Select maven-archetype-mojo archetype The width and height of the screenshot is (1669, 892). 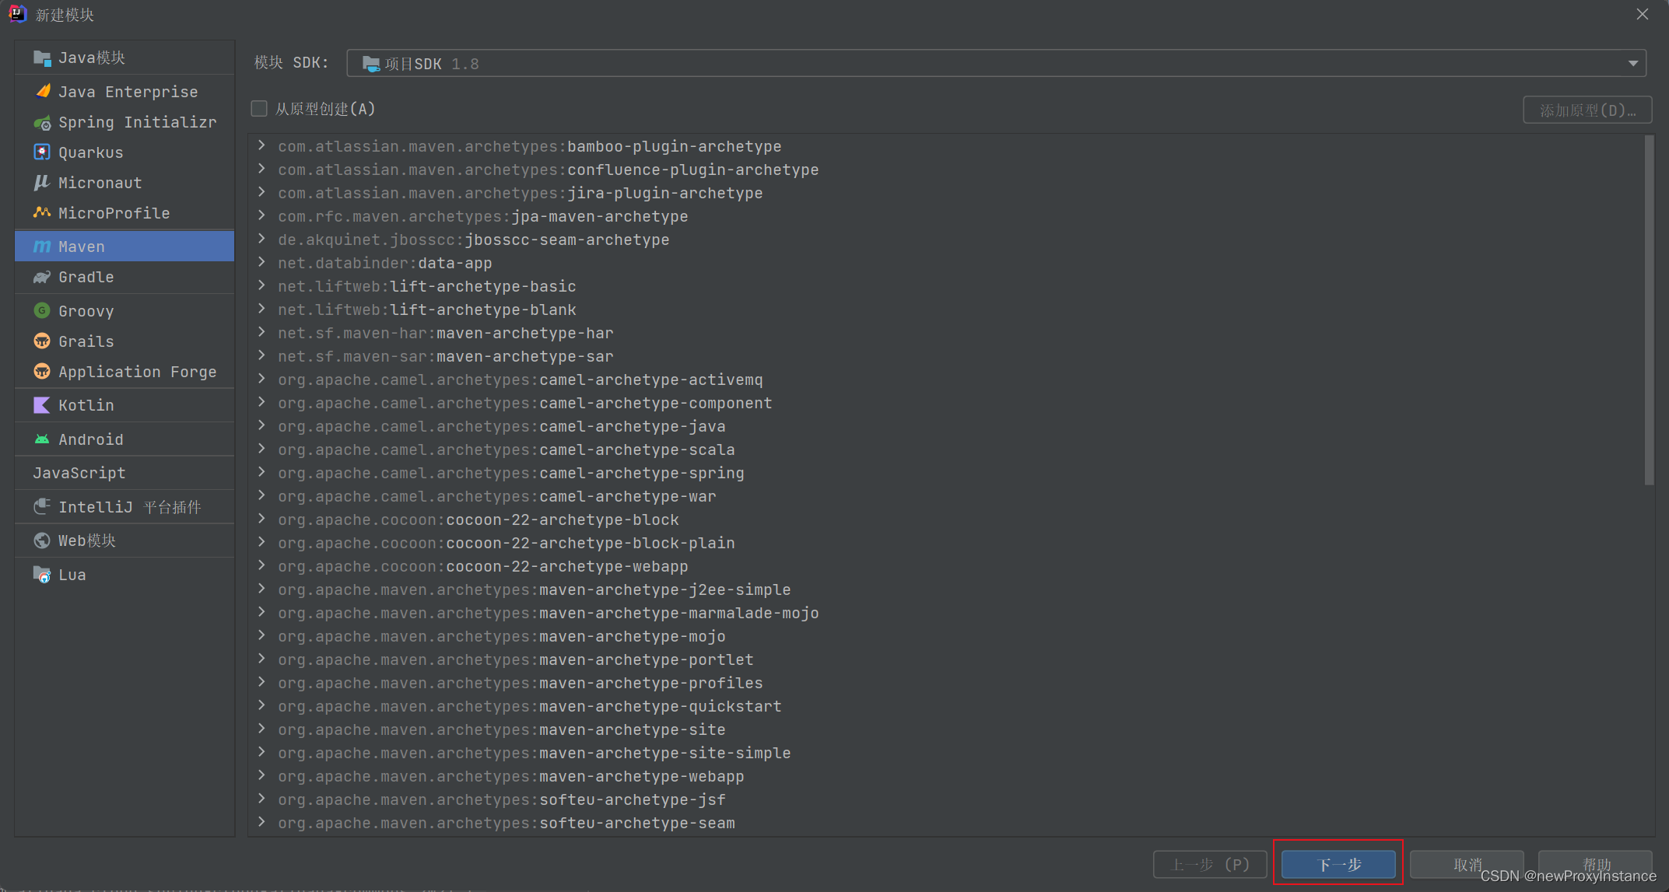(502, 636)
